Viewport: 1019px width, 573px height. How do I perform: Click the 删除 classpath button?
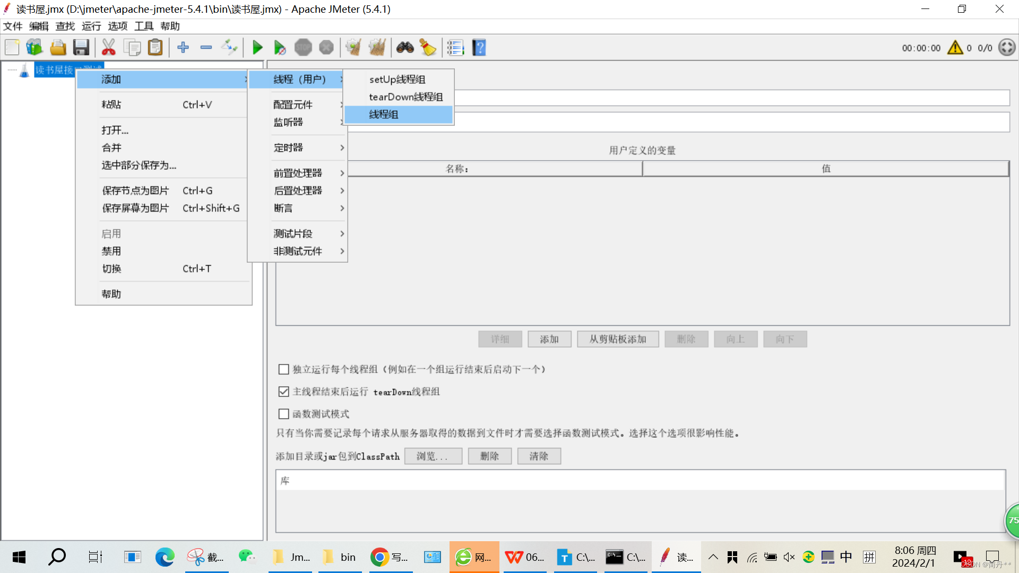489,456
